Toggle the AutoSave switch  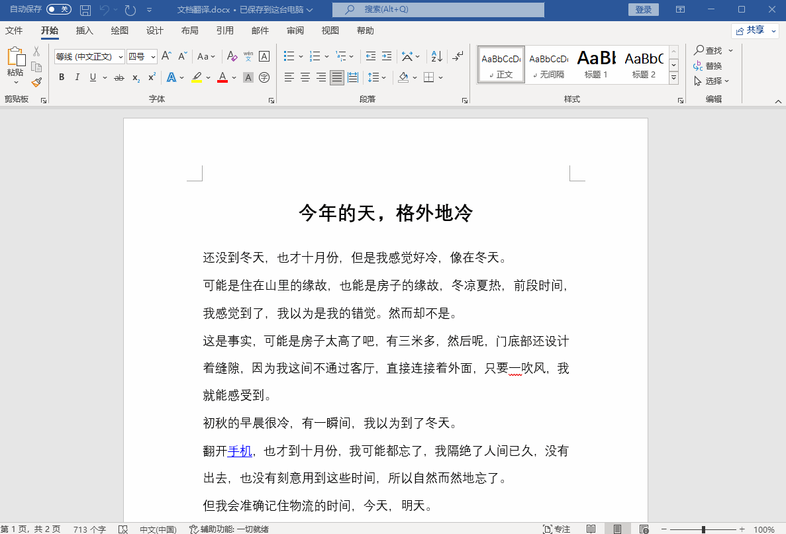point(59,9)
